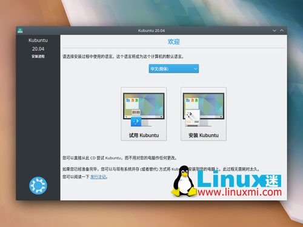303x227 pixels.
Task: Click the Kubuntu 20.04 window title
Action: pos(151,31)
